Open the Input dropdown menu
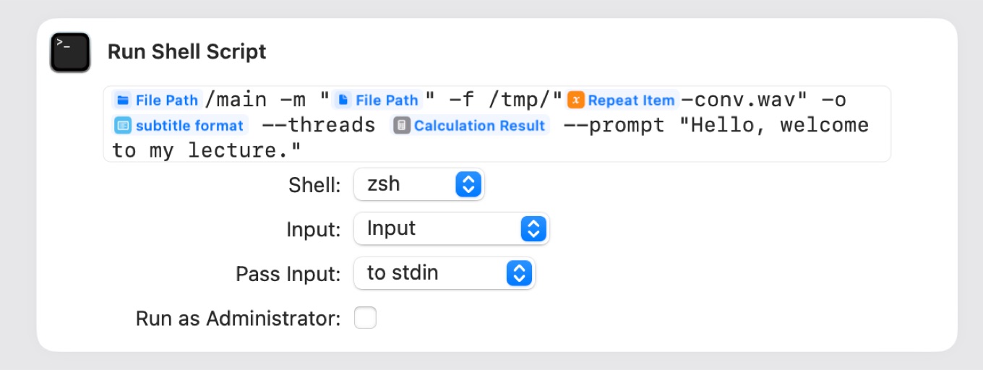The image size is (983, 370). pyautogui.click(x=451, y=229)
